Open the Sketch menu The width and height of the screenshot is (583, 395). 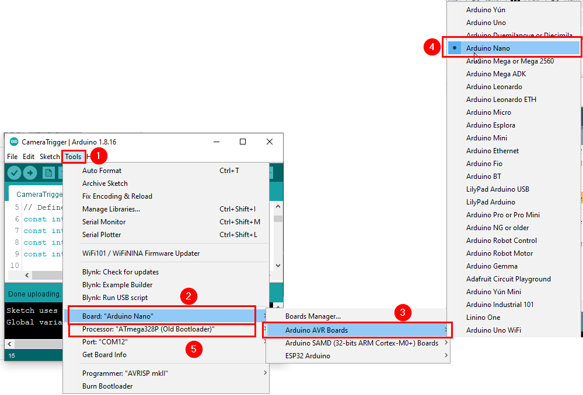pos(50,157)
